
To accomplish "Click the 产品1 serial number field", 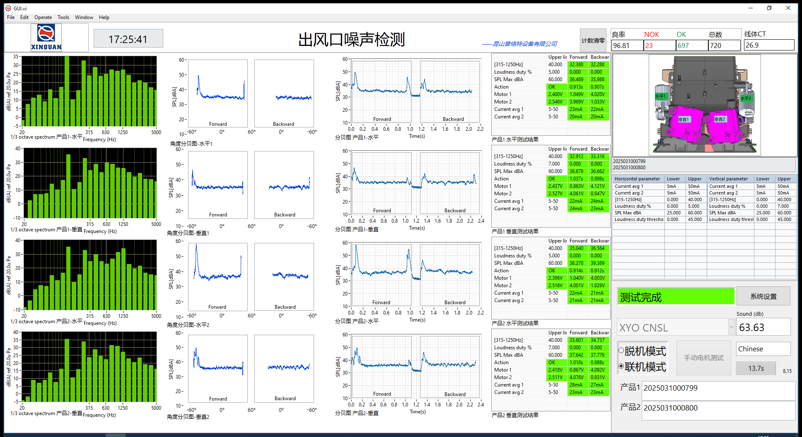I will point(718,388).
